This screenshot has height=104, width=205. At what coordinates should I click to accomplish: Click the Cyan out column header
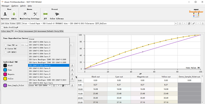click(119, 77)
